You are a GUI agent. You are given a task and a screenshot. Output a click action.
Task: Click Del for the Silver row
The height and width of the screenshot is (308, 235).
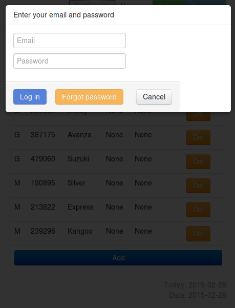pos(198,186)
